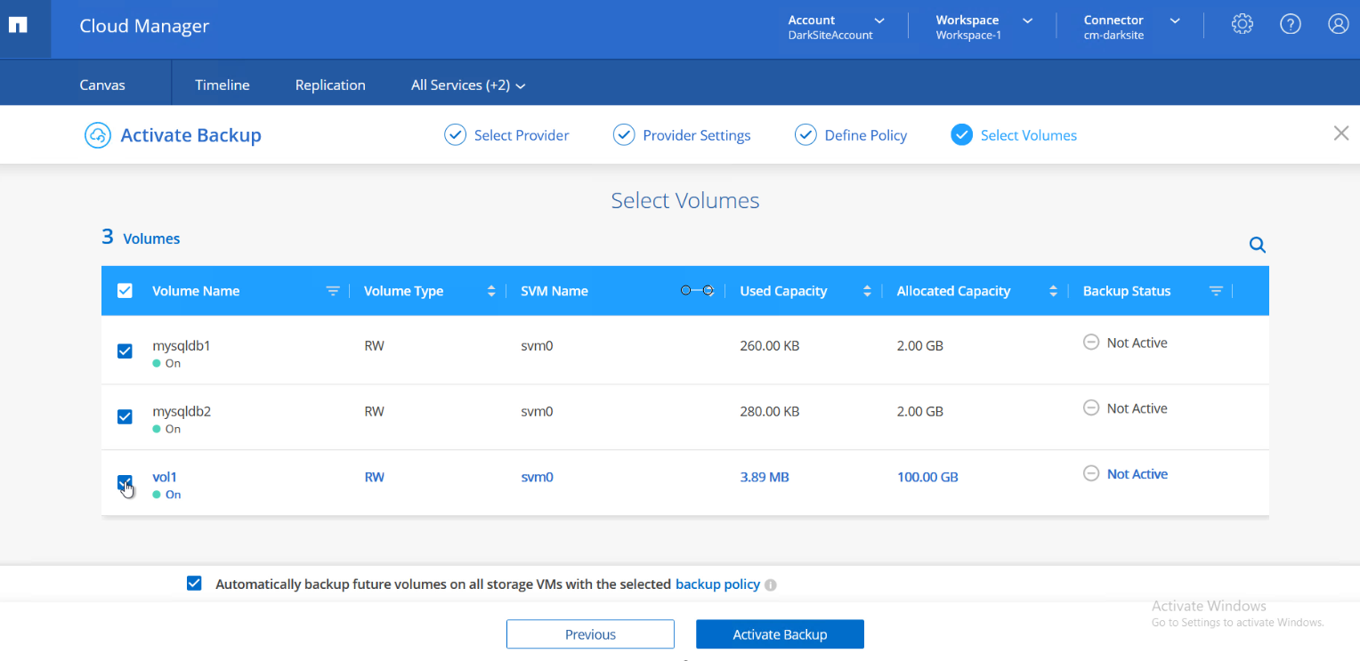
Task: Open the backup policy link
Action: tap(717, 584)
